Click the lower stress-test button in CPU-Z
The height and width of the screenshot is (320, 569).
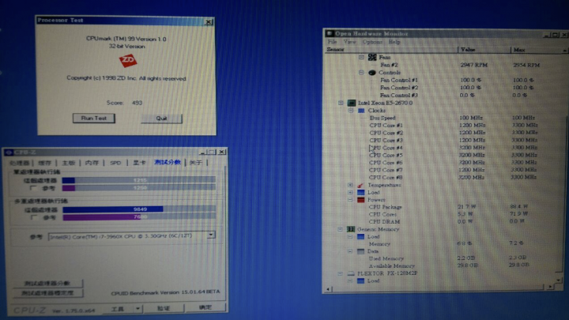point(47,293)
